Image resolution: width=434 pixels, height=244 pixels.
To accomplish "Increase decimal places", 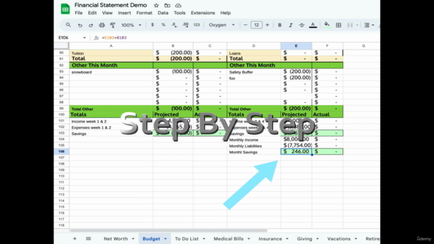I will 185,25.
